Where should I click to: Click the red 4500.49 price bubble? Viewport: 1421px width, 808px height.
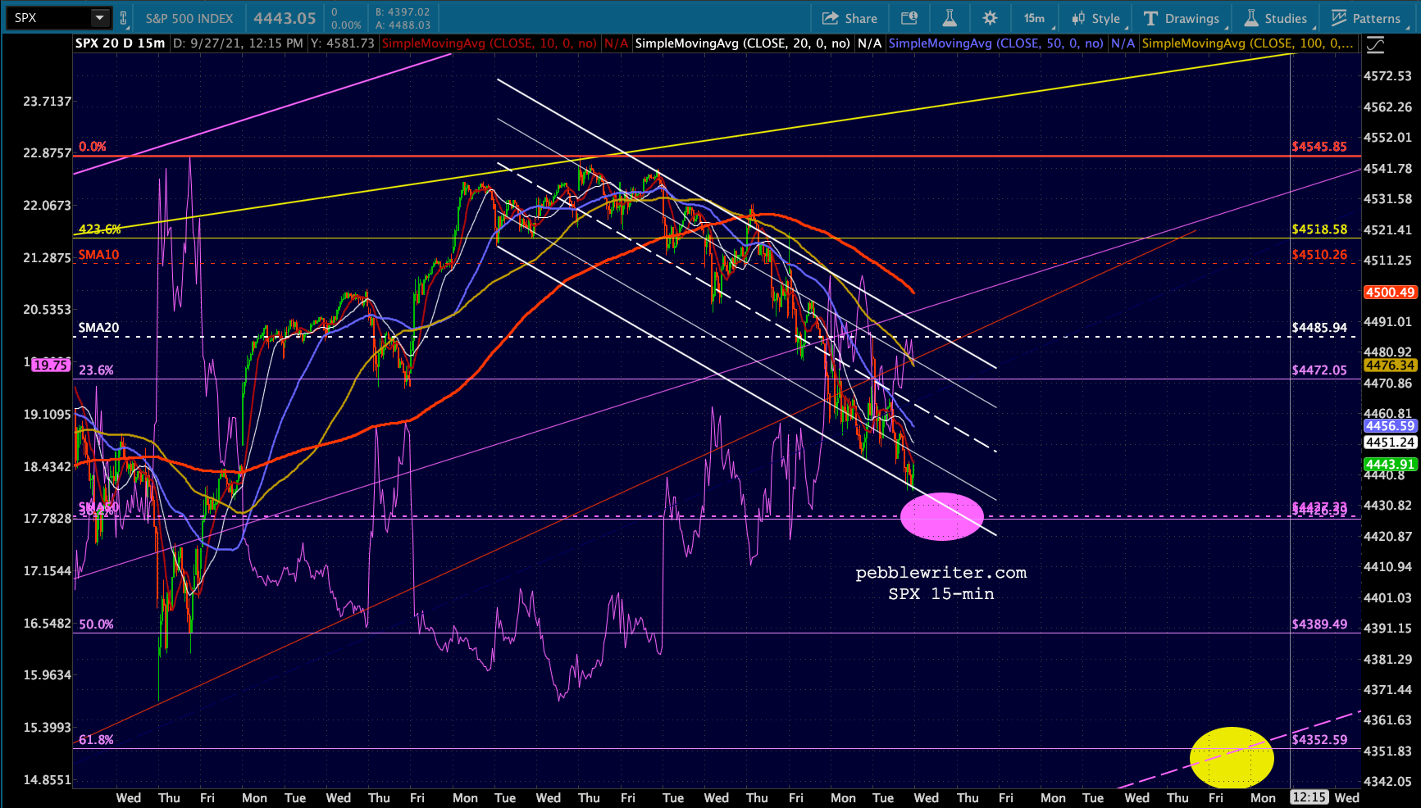coord(1390,293)
